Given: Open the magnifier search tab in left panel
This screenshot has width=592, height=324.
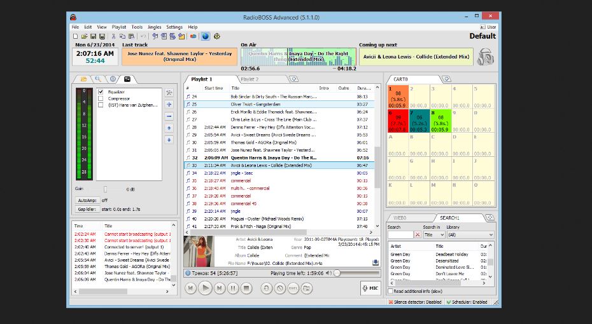Looking at the screenshot, I should 98,79.
